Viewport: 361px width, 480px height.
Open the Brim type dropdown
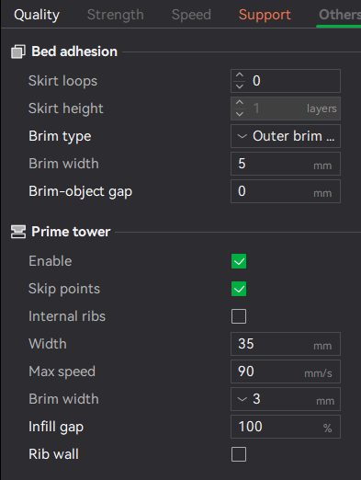coord(286,136)
